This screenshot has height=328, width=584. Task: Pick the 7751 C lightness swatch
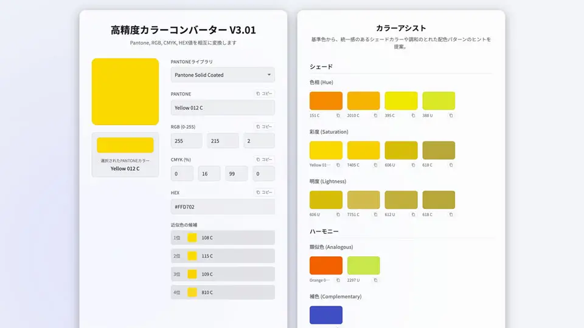click(364, 200)
